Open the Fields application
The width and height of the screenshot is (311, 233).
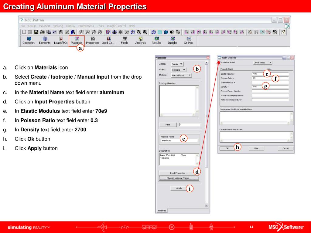pos(125,40)
